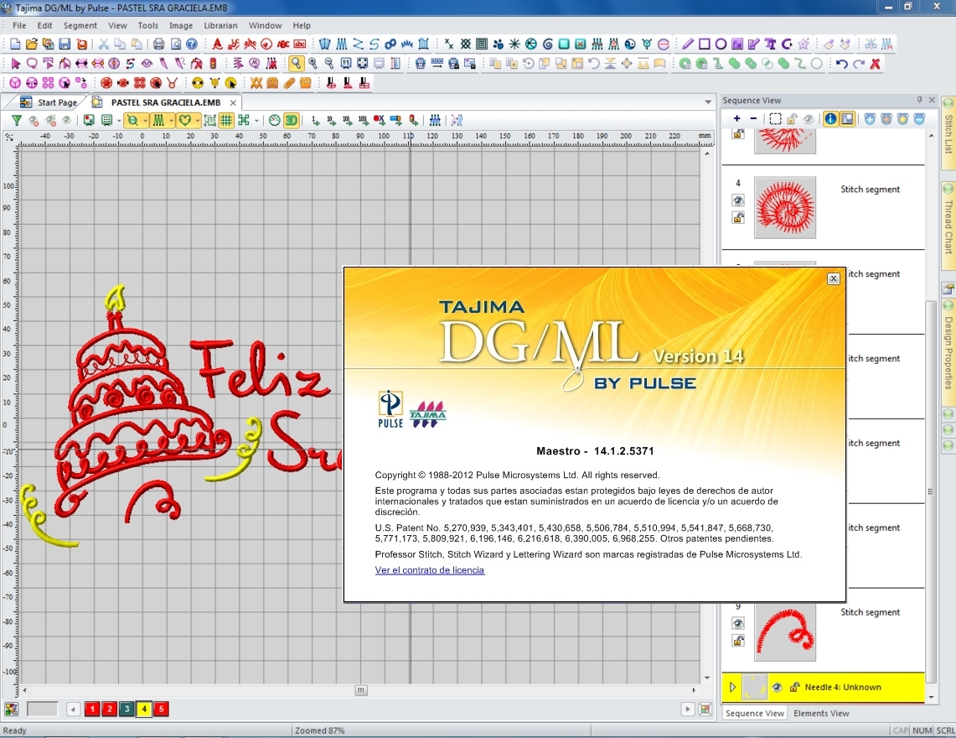Click the blue Undo arrow
This screenshot has height=738, width=956.
click(x=842, y=64)
